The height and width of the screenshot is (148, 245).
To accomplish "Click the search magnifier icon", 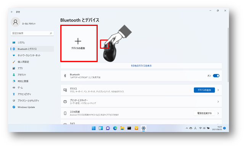I will (51, 33).
